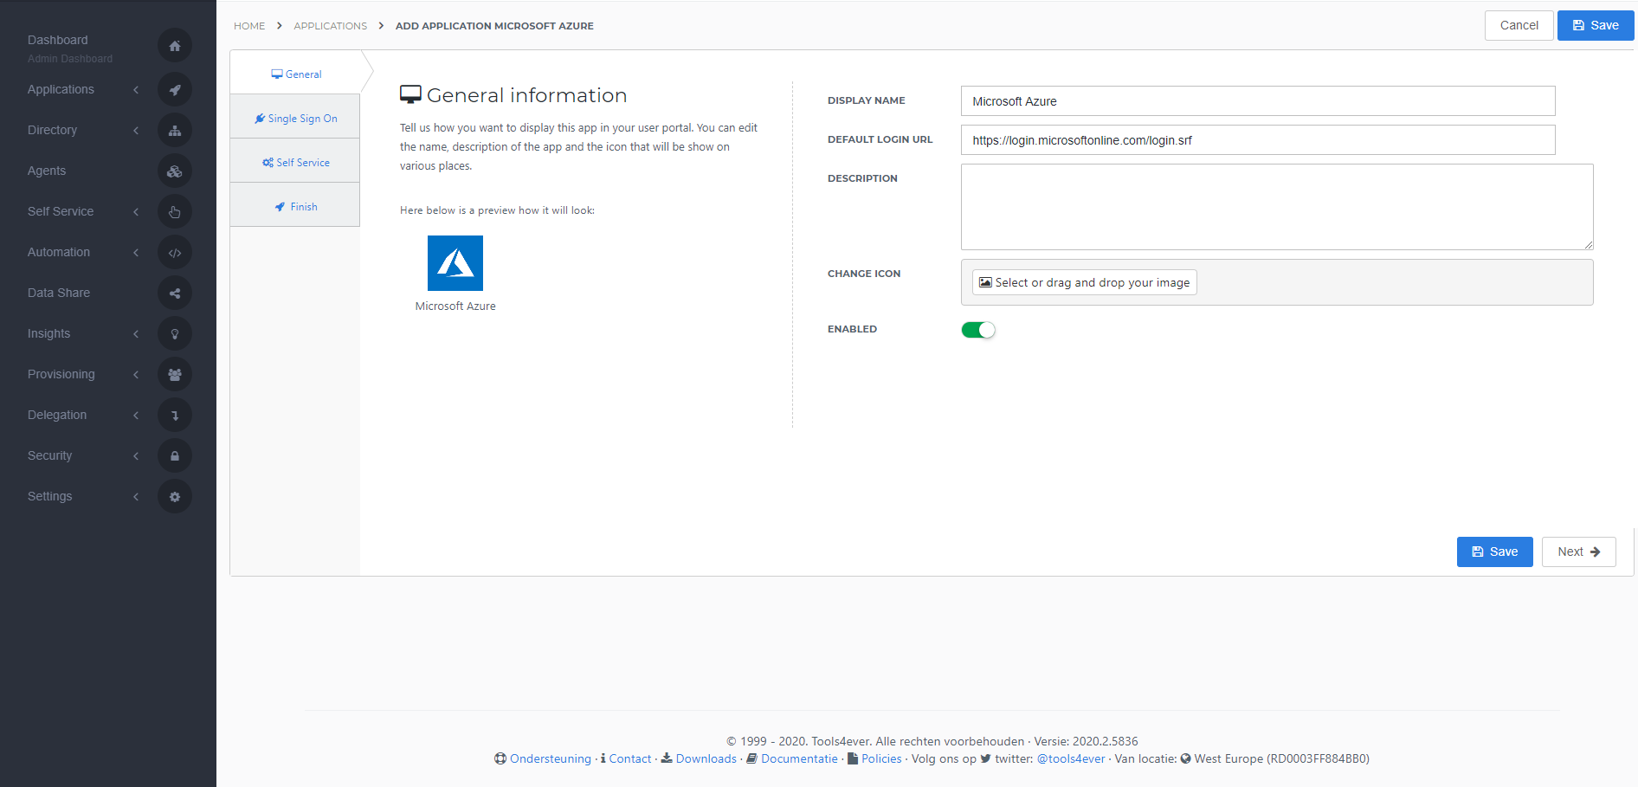Switch to the Self Service wizard tab
Viewport: 1638px width, 787px height.
[x=295, y=162]
